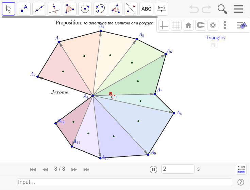
Task: Select the Line through two points tool
Action: point(39,9)
